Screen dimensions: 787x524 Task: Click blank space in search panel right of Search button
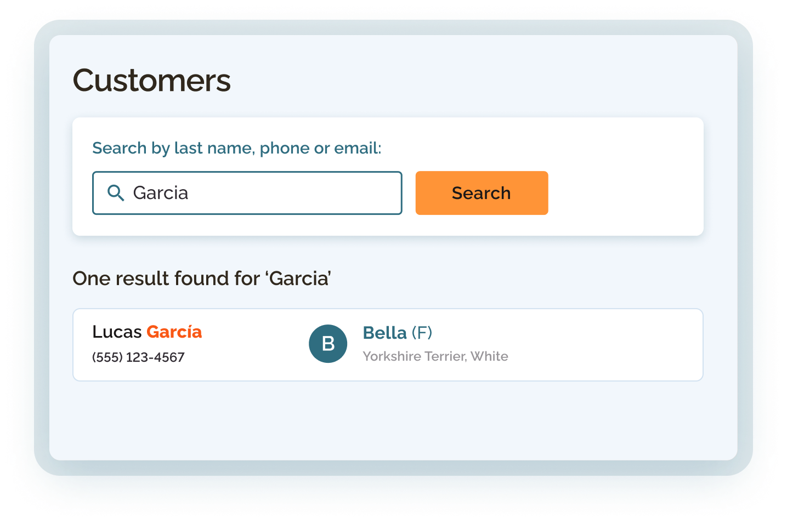625,193
